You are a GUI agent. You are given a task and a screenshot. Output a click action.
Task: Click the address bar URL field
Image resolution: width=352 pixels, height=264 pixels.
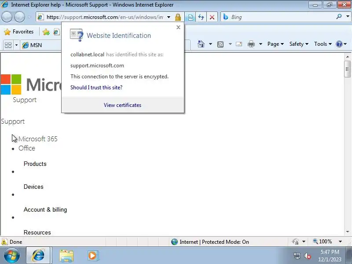(105, 17)
